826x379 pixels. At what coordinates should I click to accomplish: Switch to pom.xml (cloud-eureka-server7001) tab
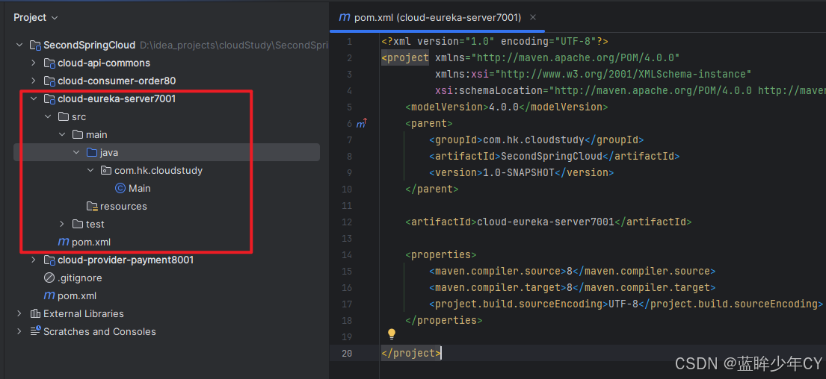pos(437,17)
